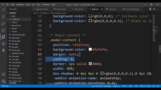The height and width of the screenshot is (90, 161).
Task: Open thirteen.php in the explorer
Action: click(x=17, y=78)
